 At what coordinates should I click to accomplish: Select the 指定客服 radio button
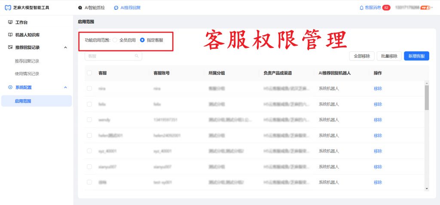142,40
